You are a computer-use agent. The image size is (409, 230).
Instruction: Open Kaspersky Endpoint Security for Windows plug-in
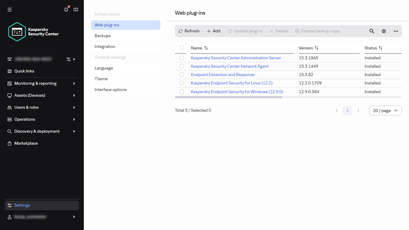point(237,92)
